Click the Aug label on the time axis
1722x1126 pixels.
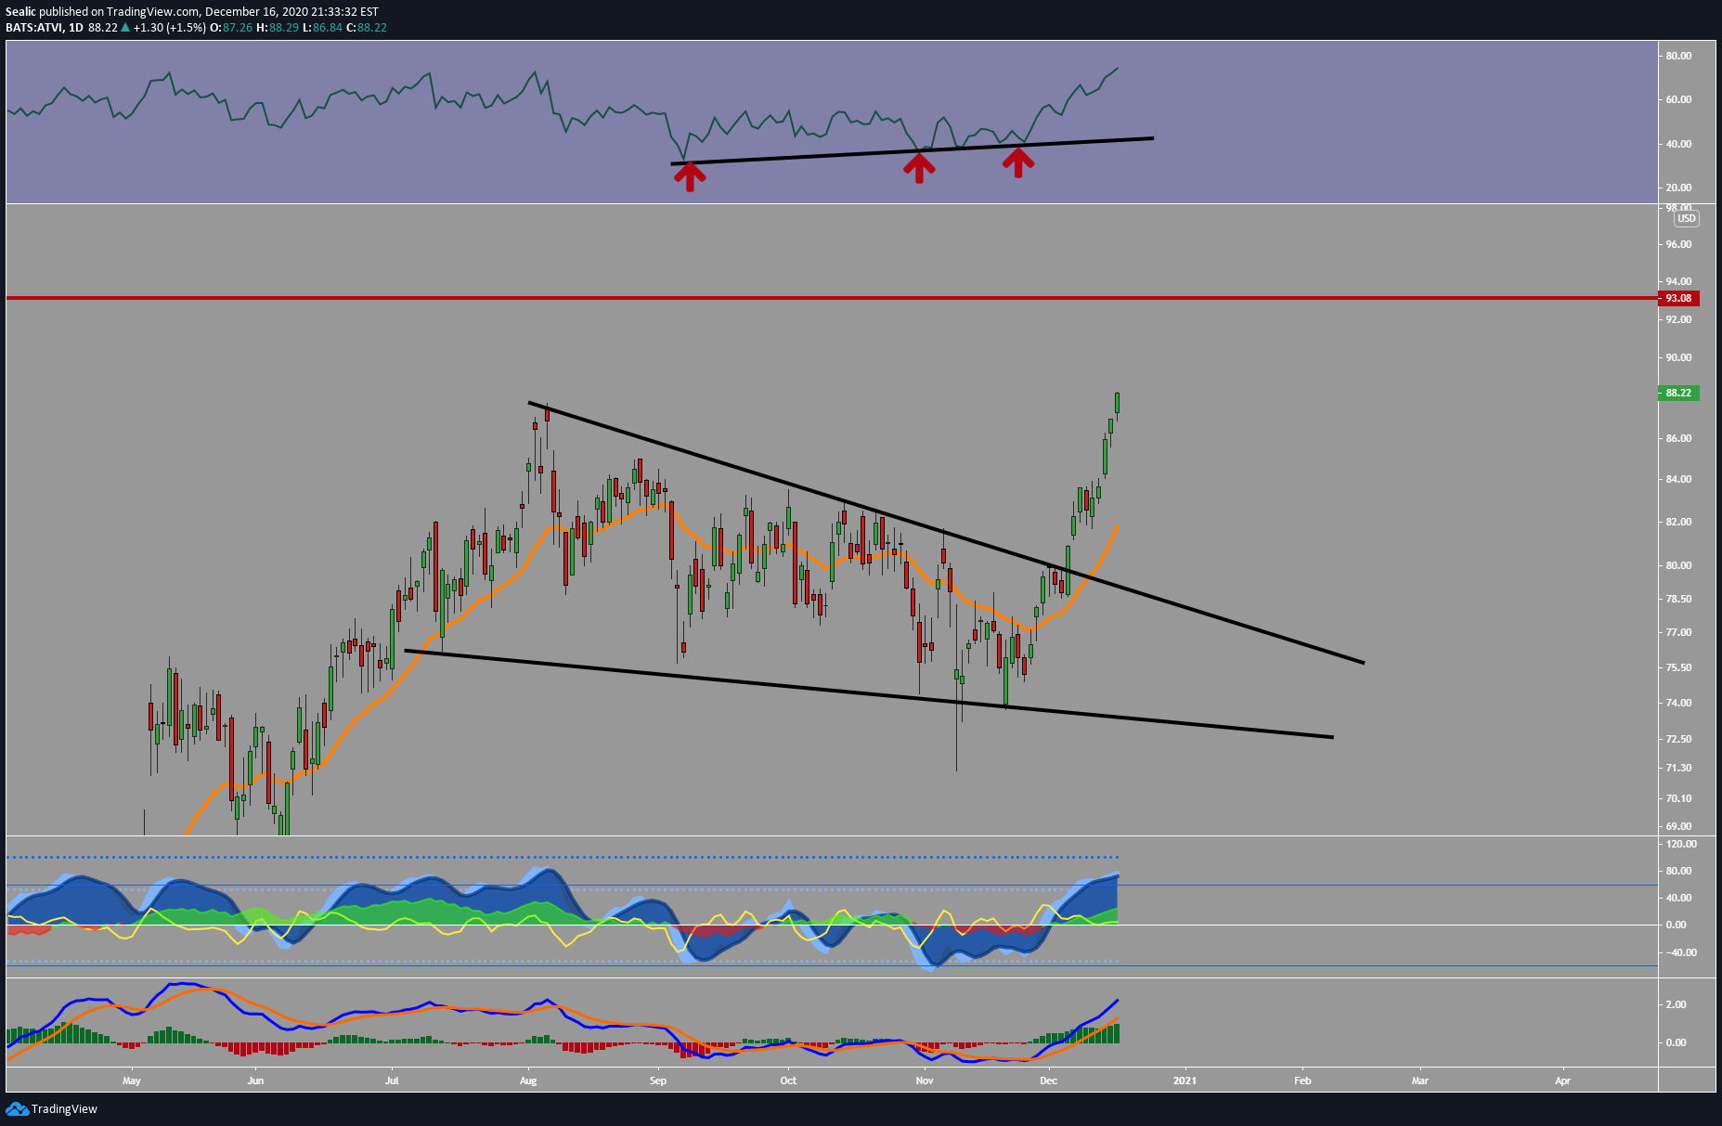point(528,1081)
